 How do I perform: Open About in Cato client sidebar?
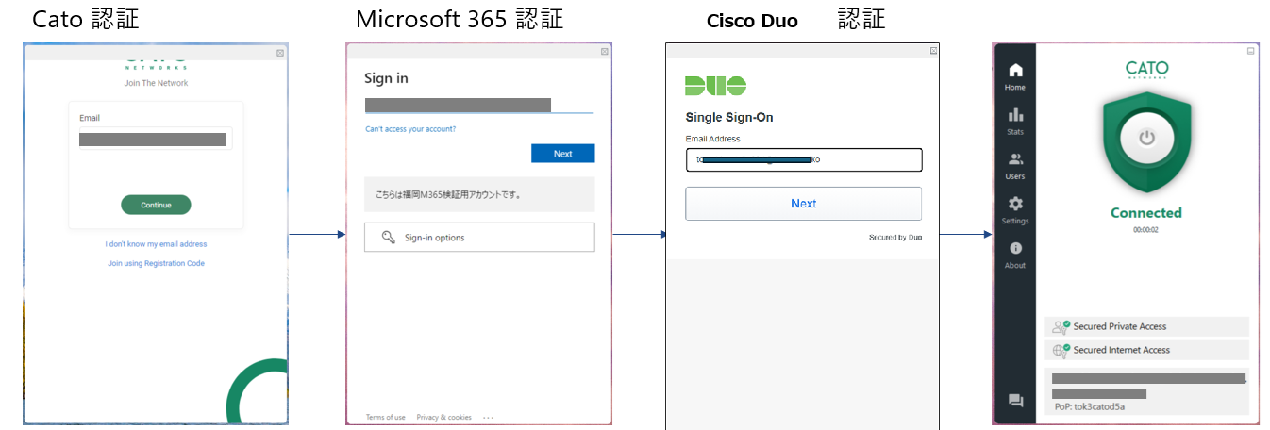[1015, 255]
